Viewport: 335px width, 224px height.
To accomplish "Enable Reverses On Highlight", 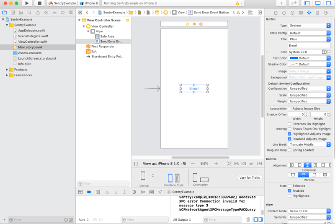I will [x=289, y=124].
